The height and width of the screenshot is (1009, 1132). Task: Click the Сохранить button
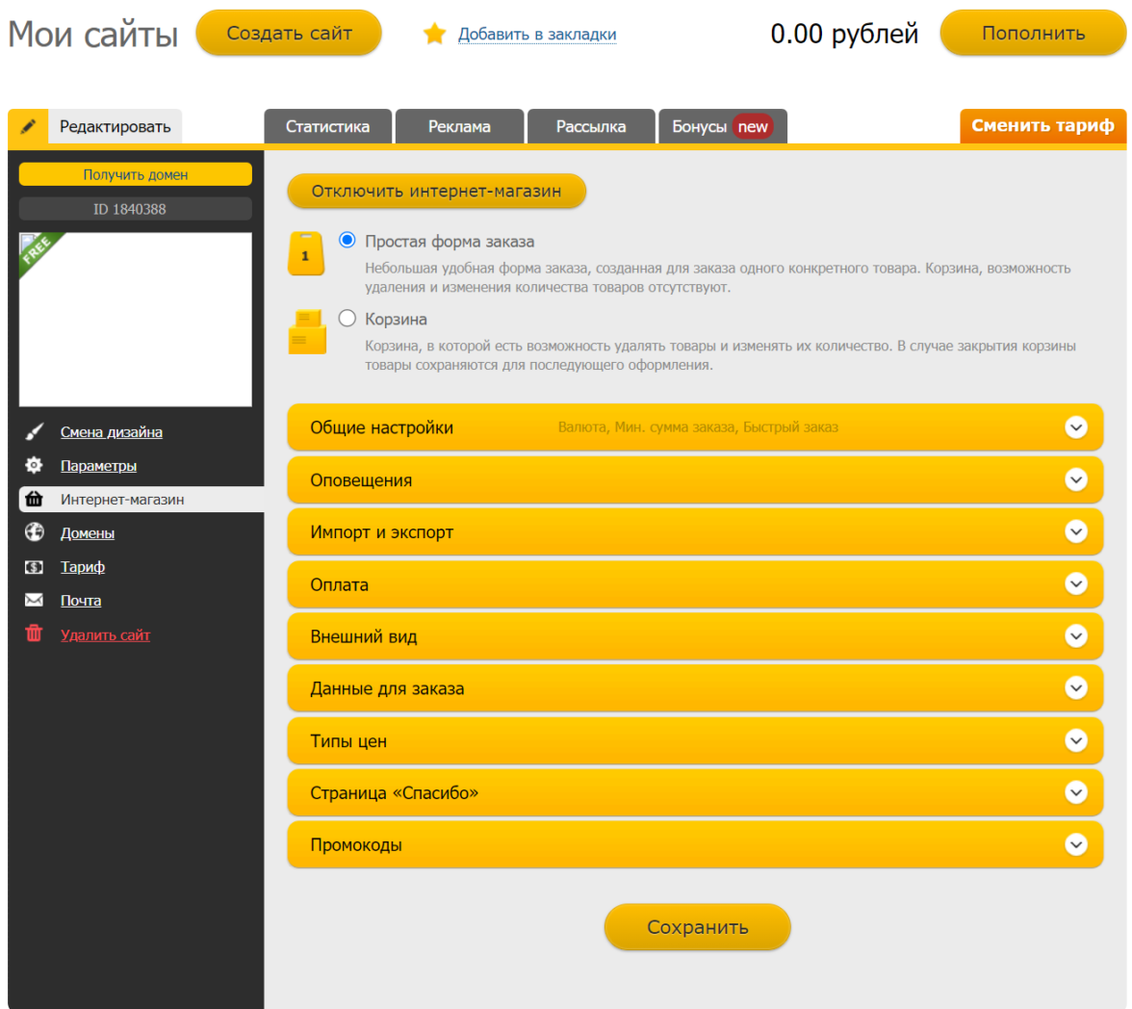click(697, 926)
